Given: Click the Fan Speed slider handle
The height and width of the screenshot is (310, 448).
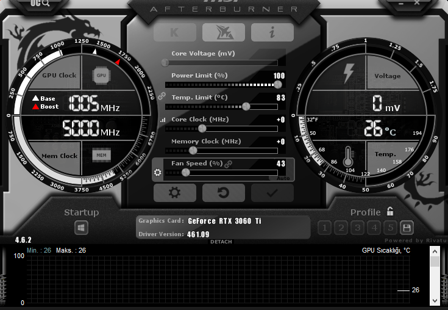Looking at the screenshot, I should point(186,173).
